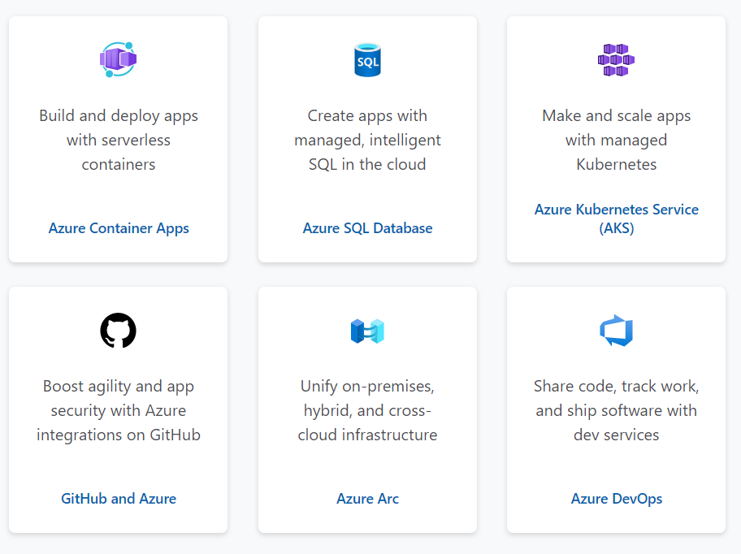
Task: Click the Azure Container Apps icon
Action: pos(118,59)
